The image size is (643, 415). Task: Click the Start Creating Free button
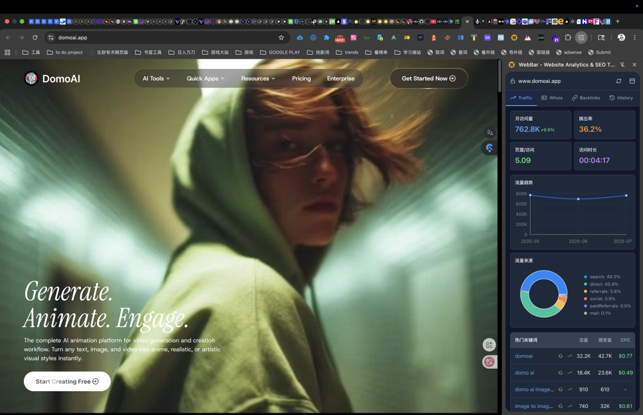tap(67, 381)
